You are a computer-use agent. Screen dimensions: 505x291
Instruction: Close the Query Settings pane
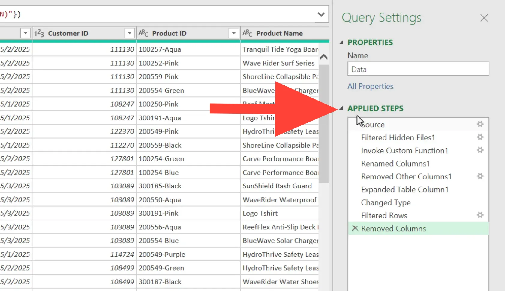click(484, 18)
